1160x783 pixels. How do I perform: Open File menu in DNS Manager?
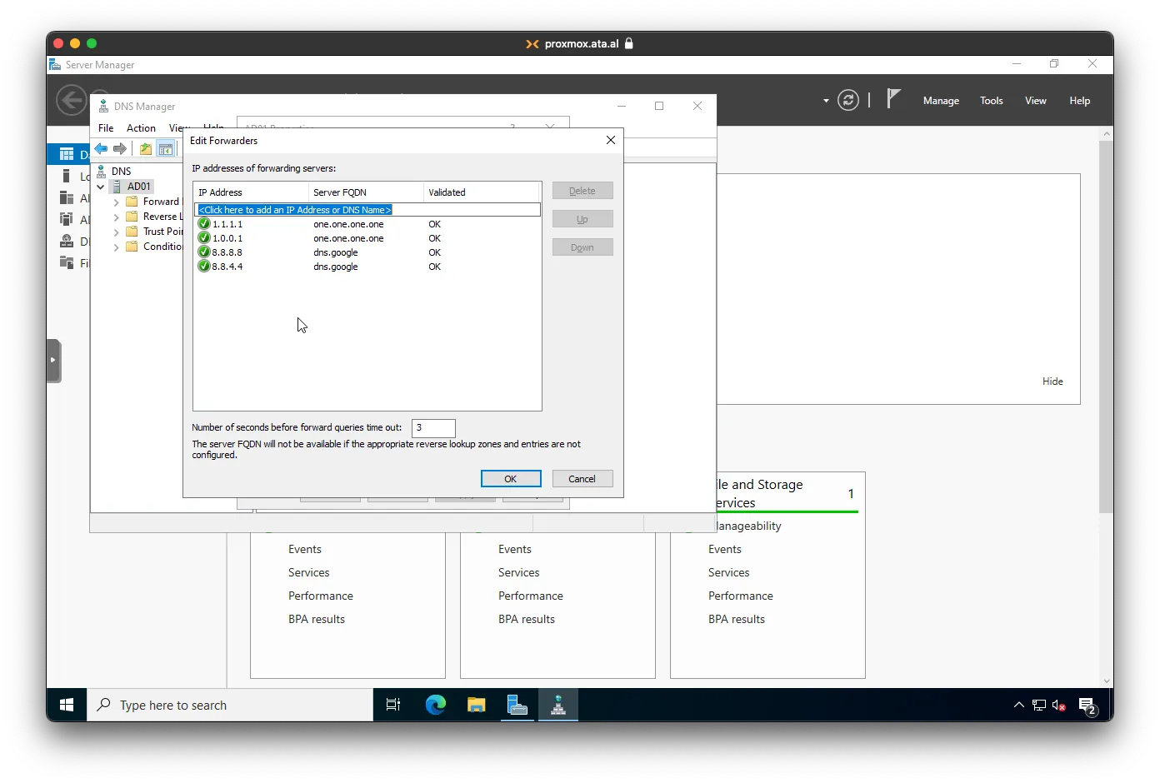tap(106, 128)
